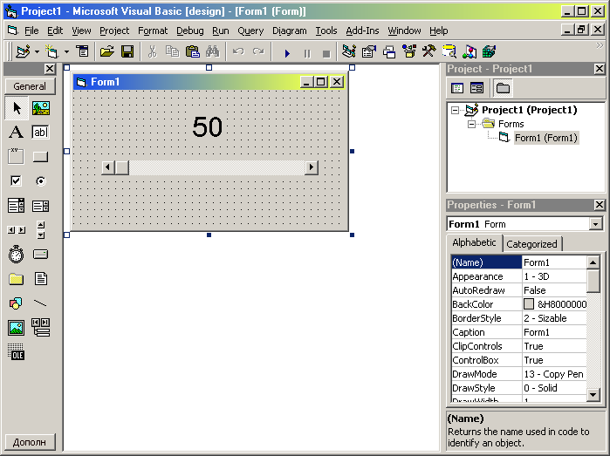Select the ComboBox tool

(x=16, y=205)
